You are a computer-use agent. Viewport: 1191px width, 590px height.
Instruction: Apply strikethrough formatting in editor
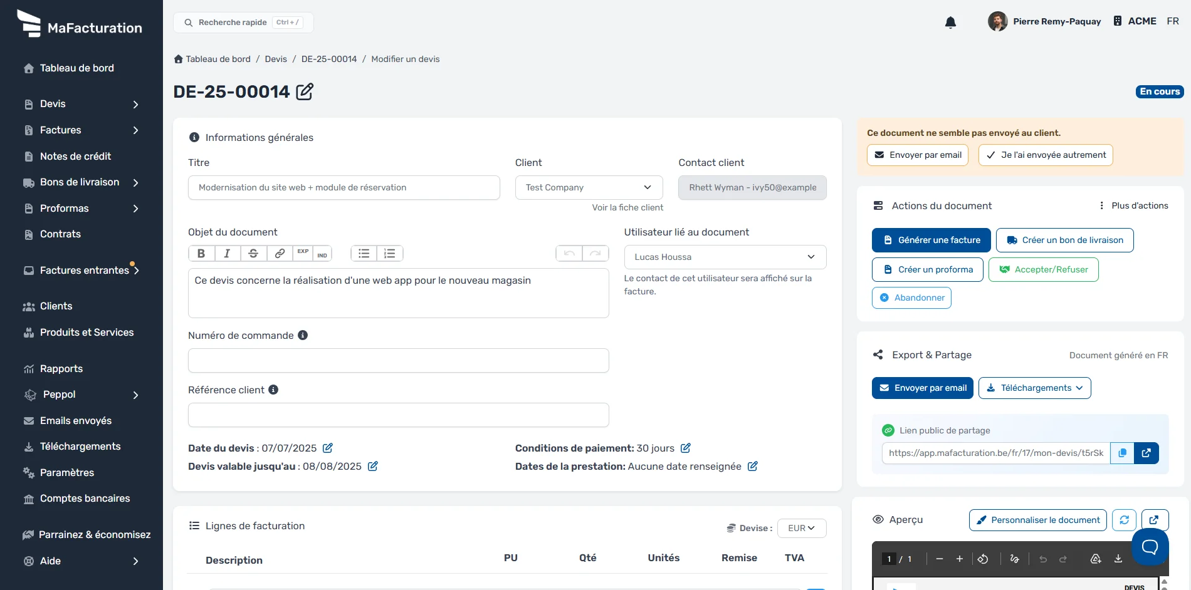[253, 254]
